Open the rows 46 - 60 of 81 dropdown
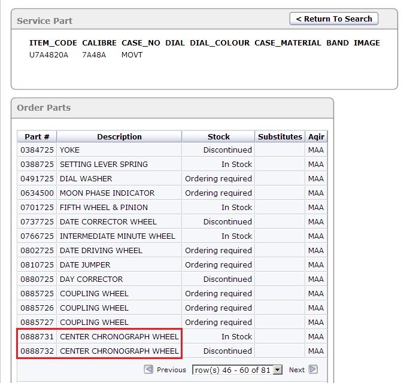410x383 pixels. (237, 370)
